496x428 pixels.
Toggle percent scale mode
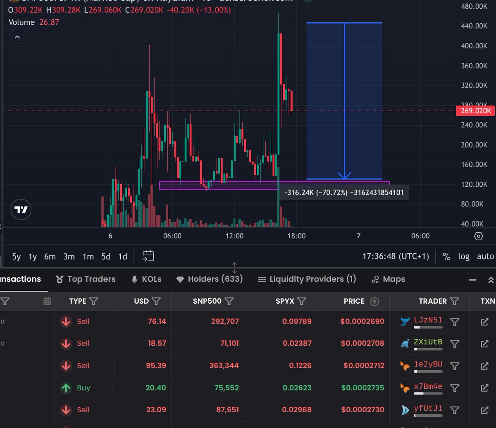[446, 257]
